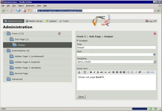Toggle the Enabled checkbox
The image size is (162, 111).
point(78,41)
